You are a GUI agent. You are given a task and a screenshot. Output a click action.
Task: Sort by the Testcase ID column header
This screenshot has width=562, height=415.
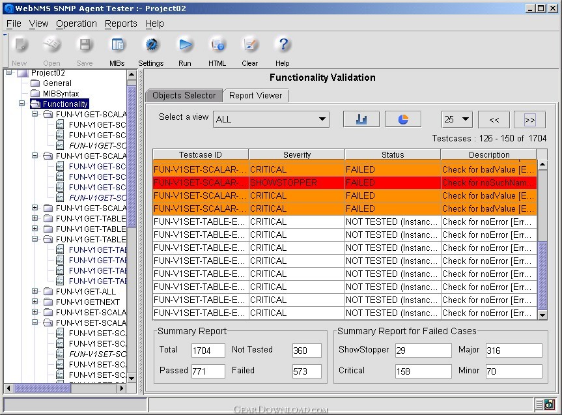tap(201, 154)
